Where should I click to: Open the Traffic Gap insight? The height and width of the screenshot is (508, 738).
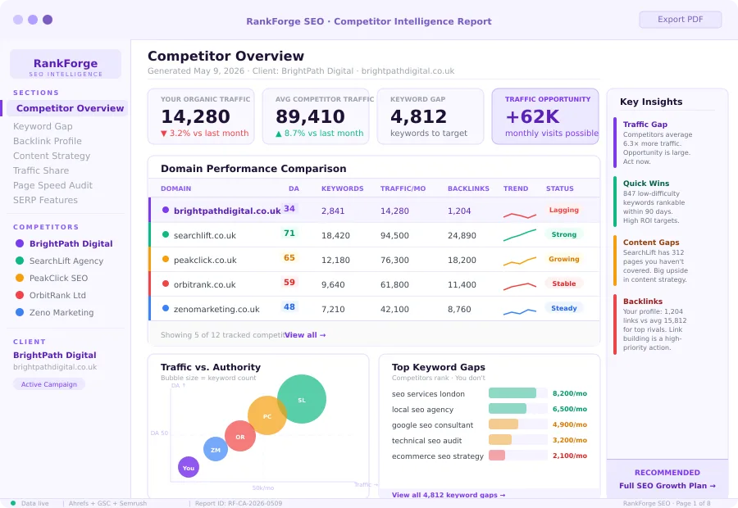click(665, 143)
